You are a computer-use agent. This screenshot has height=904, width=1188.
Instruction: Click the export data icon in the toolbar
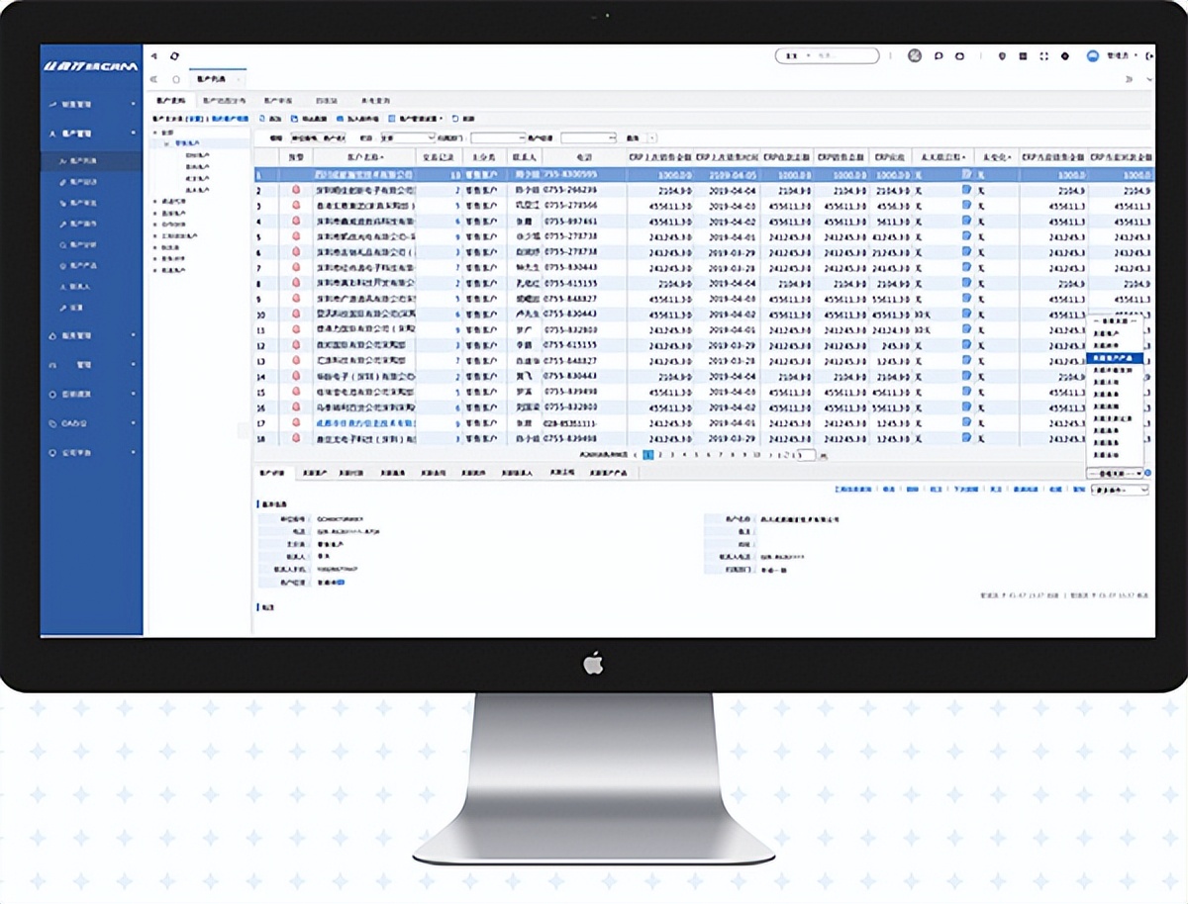(x=294, y=118)
